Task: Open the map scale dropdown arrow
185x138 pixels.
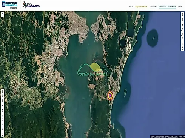Action: tap(184, 137)
